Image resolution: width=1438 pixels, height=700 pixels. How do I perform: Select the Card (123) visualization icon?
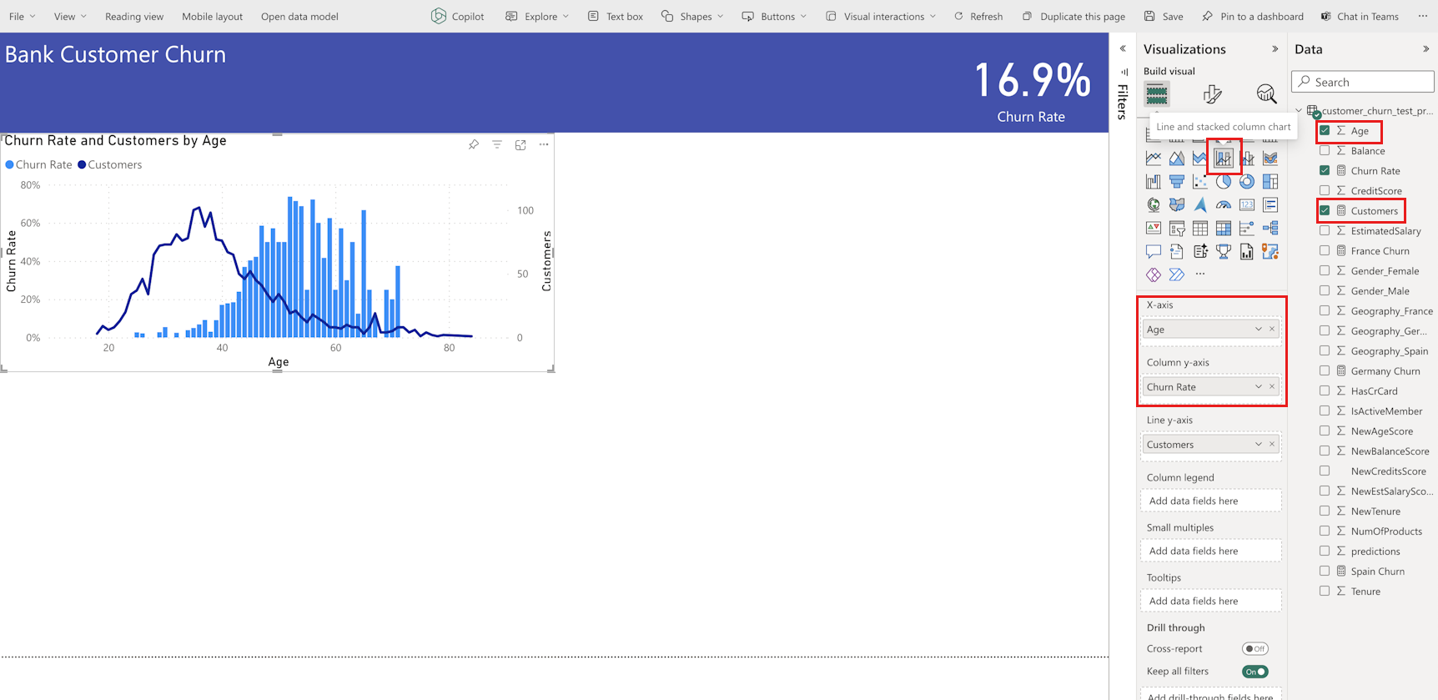tap(1247, 204)
